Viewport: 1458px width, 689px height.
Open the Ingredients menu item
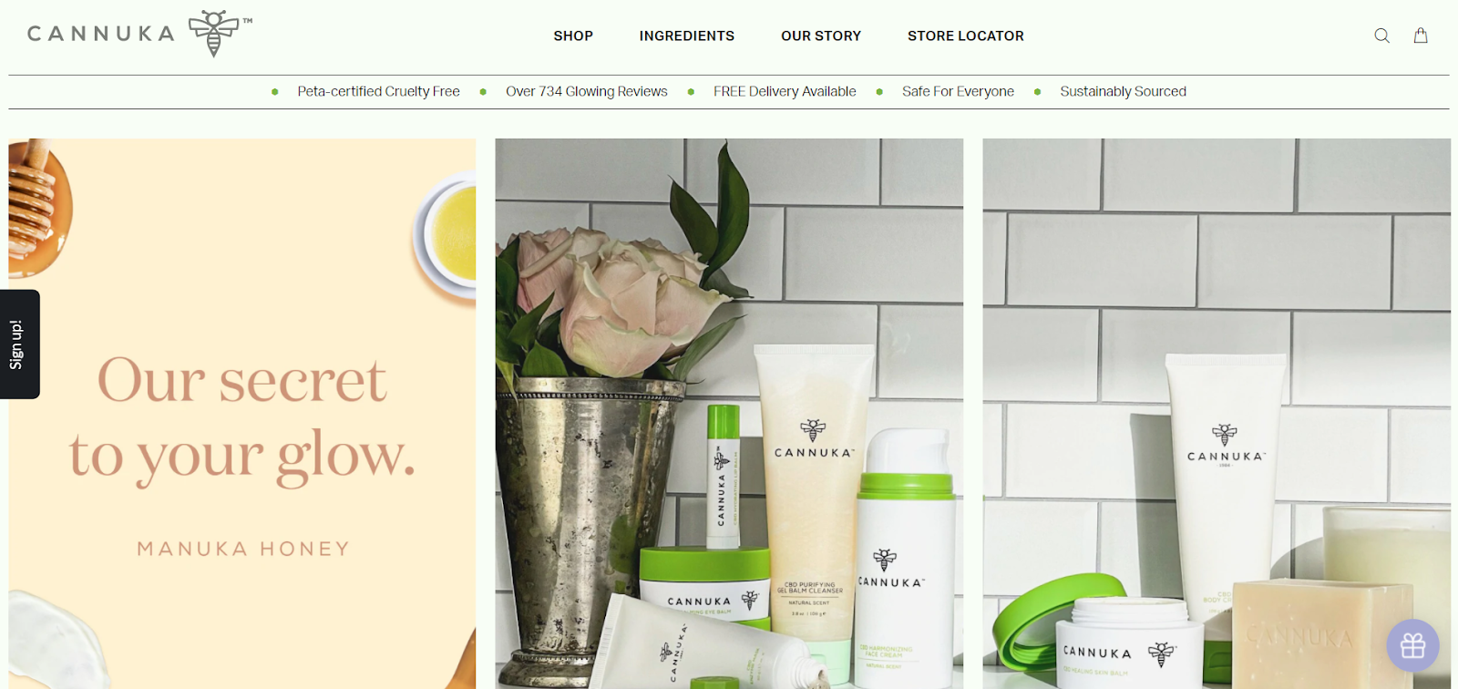tap(687, 36)
